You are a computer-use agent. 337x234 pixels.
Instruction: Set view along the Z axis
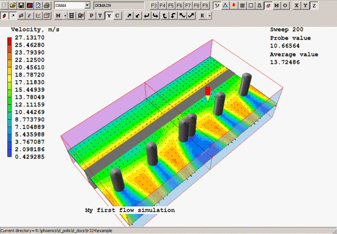coord(314,5)
